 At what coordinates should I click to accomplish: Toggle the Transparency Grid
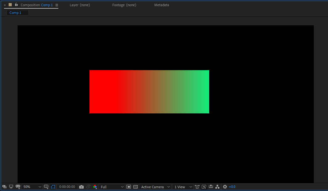pyautogui.click(x=135, y=187)
